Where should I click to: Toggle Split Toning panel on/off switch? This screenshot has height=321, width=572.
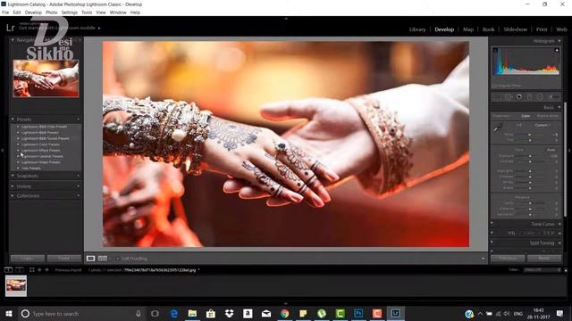[492, 243]
